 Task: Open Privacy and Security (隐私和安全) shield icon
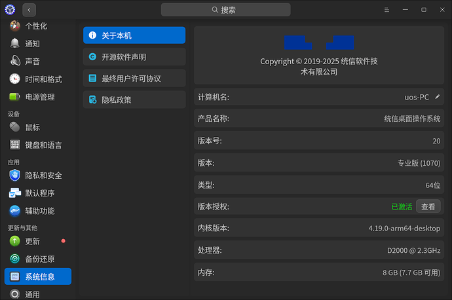point(14,175)
